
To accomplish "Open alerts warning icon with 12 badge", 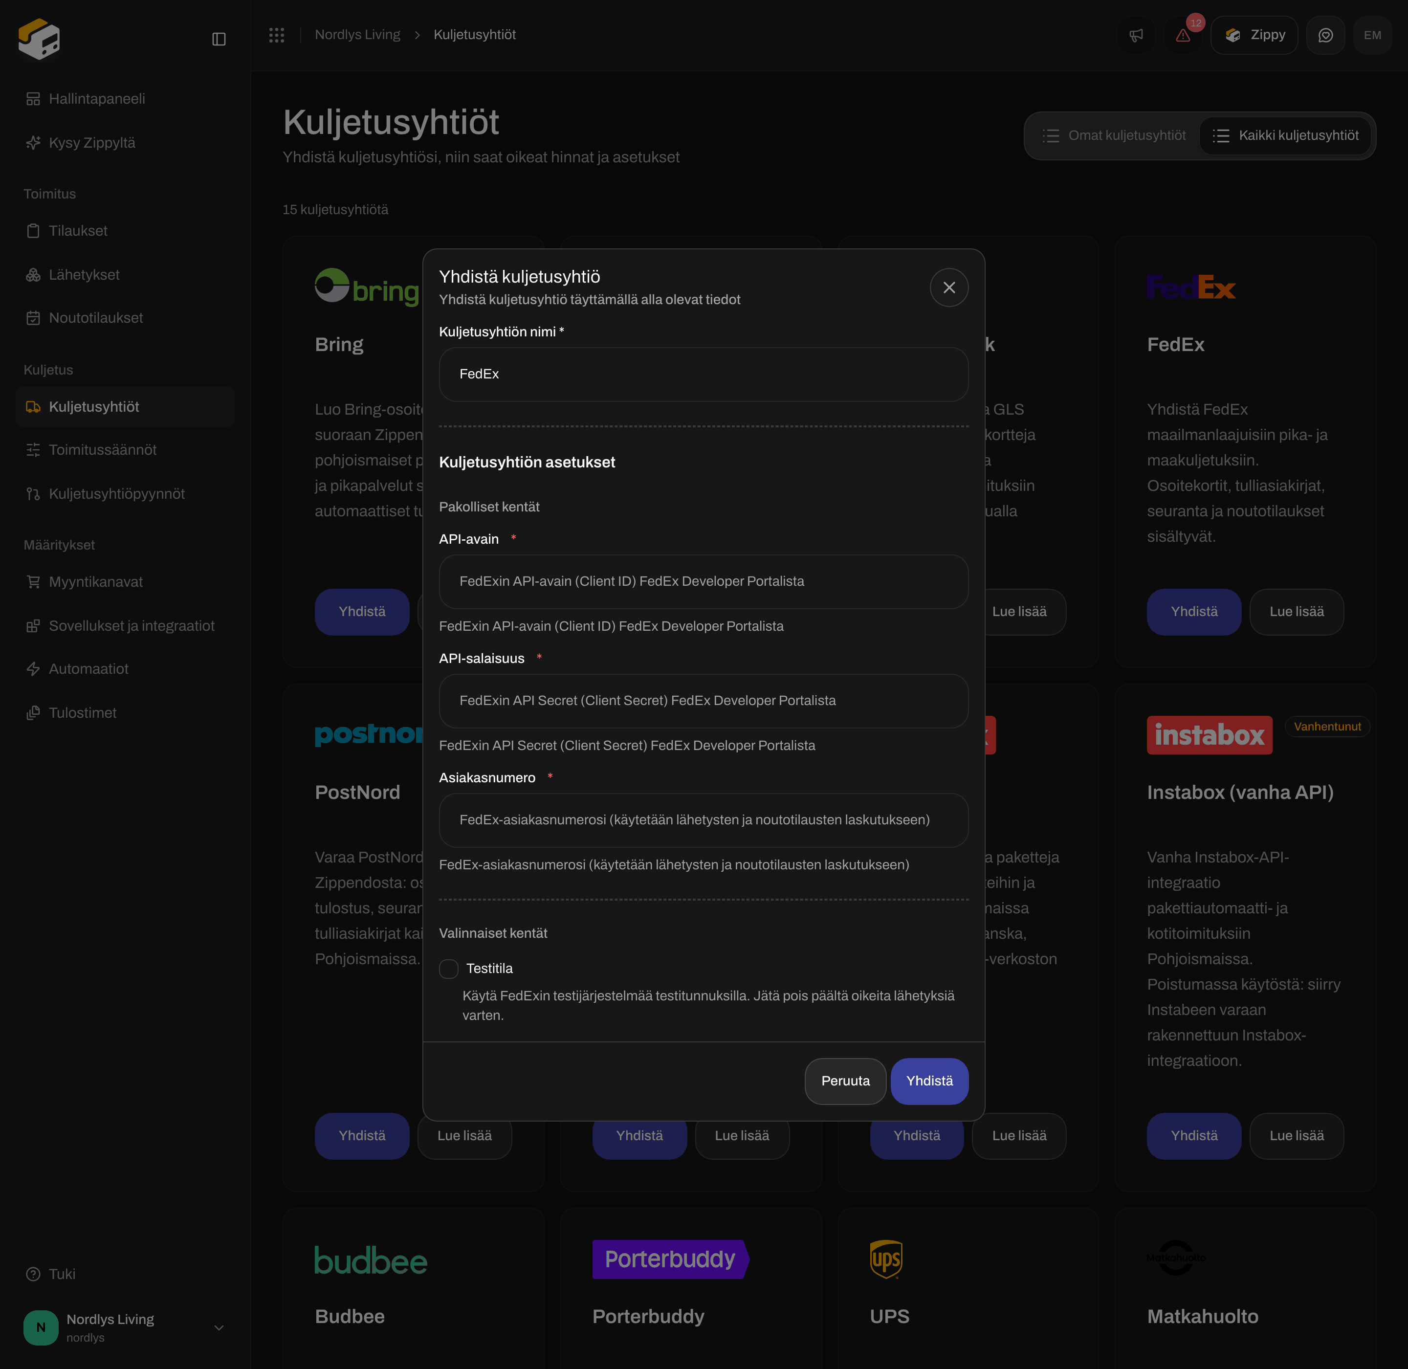I will coord(1183,35).
